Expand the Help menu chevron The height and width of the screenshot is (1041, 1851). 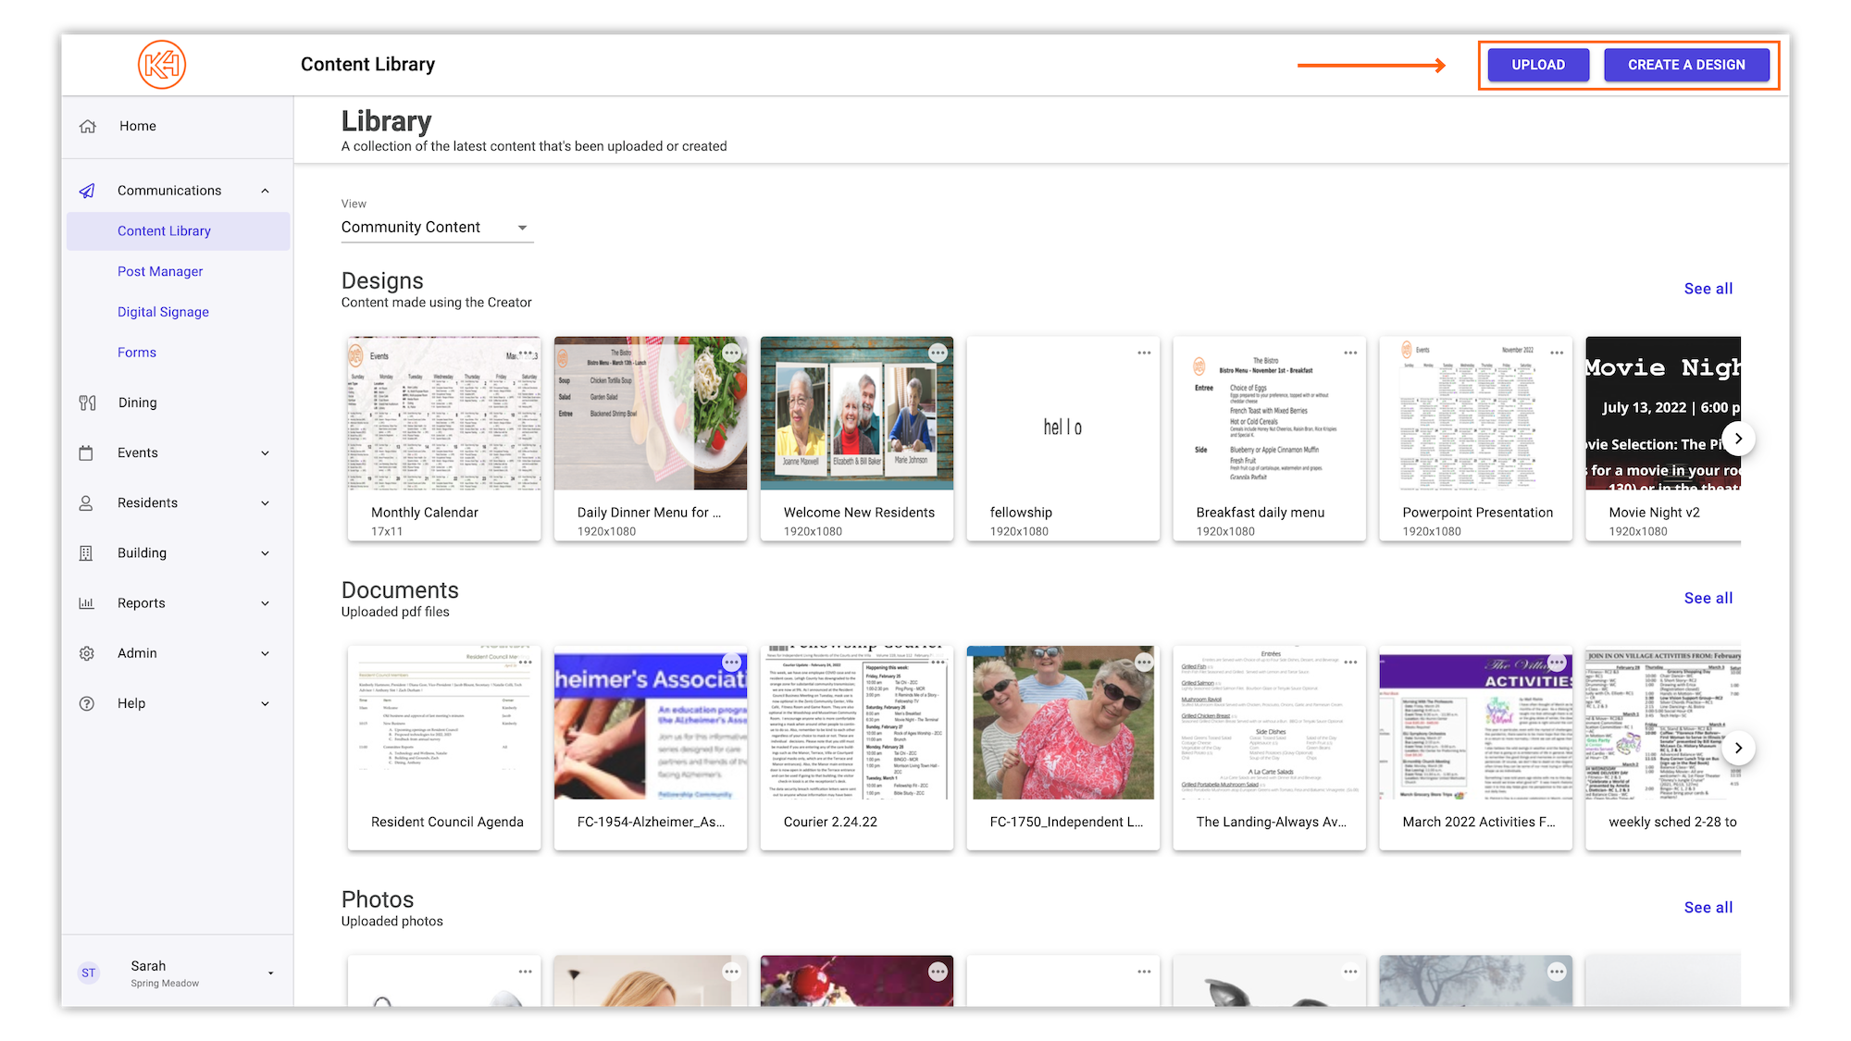click(x=266, y=704)
